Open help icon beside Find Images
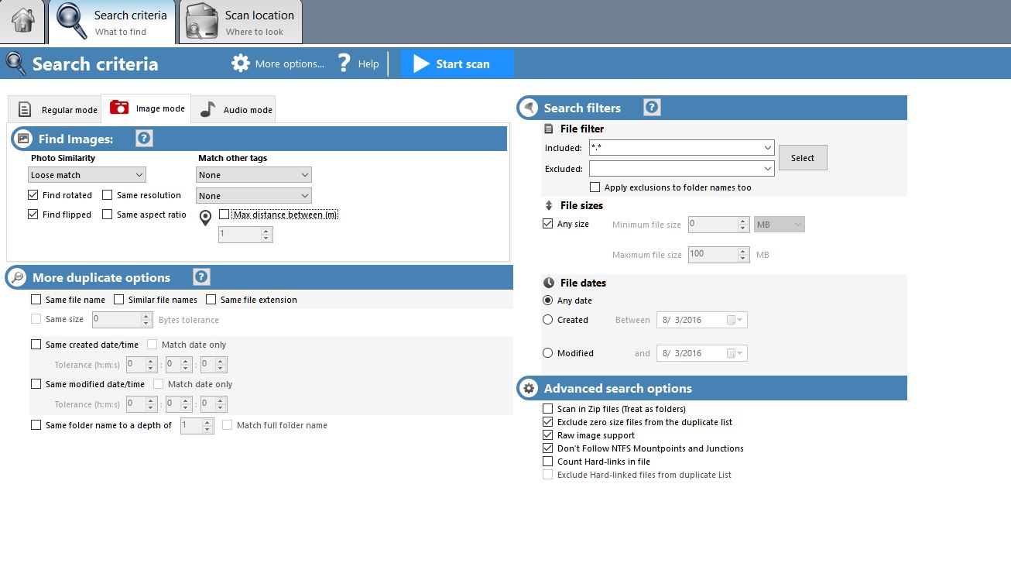Image resolution: width=1011 pixels, height=570 pixels. (144, 139)
